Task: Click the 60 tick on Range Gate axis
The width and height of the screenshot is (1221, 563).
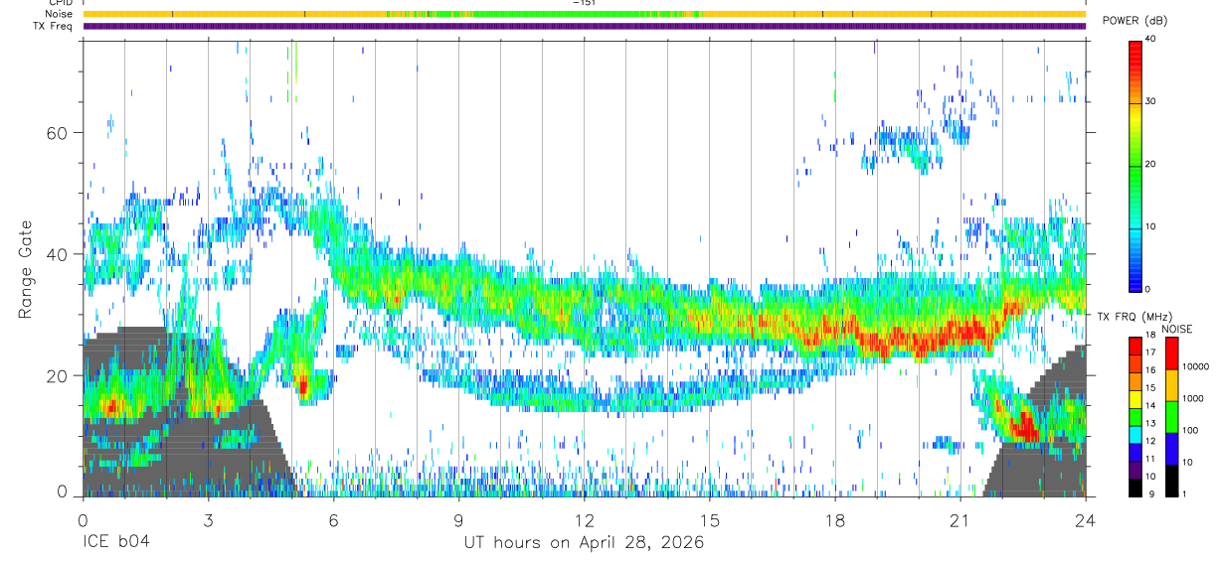Action: coord(59,133)
